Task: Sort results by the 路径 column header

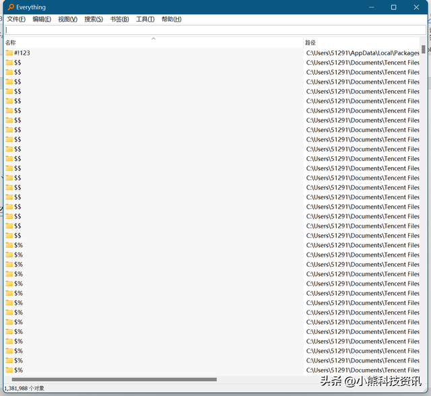Action: point(362,42)
